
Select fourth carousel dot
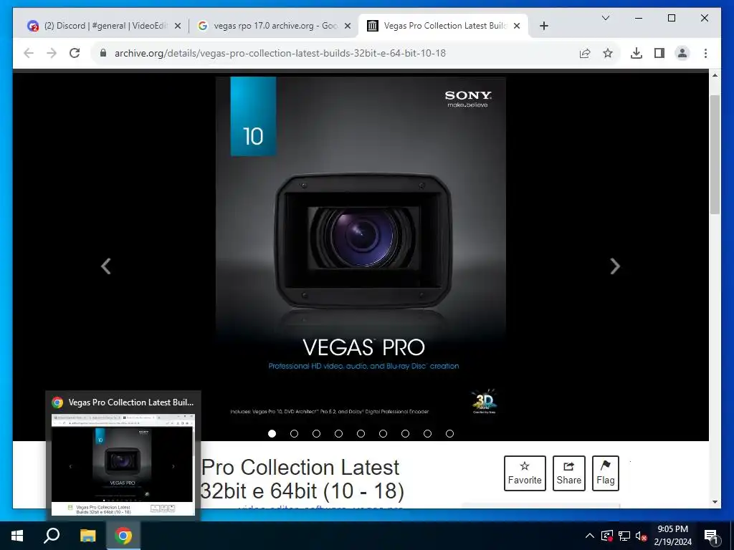338,433
